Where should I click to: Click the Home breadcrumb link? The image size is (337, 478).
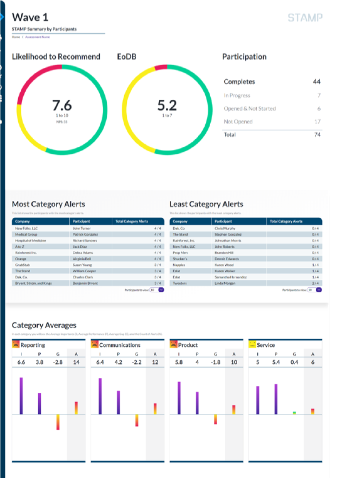tap(16, 37)
